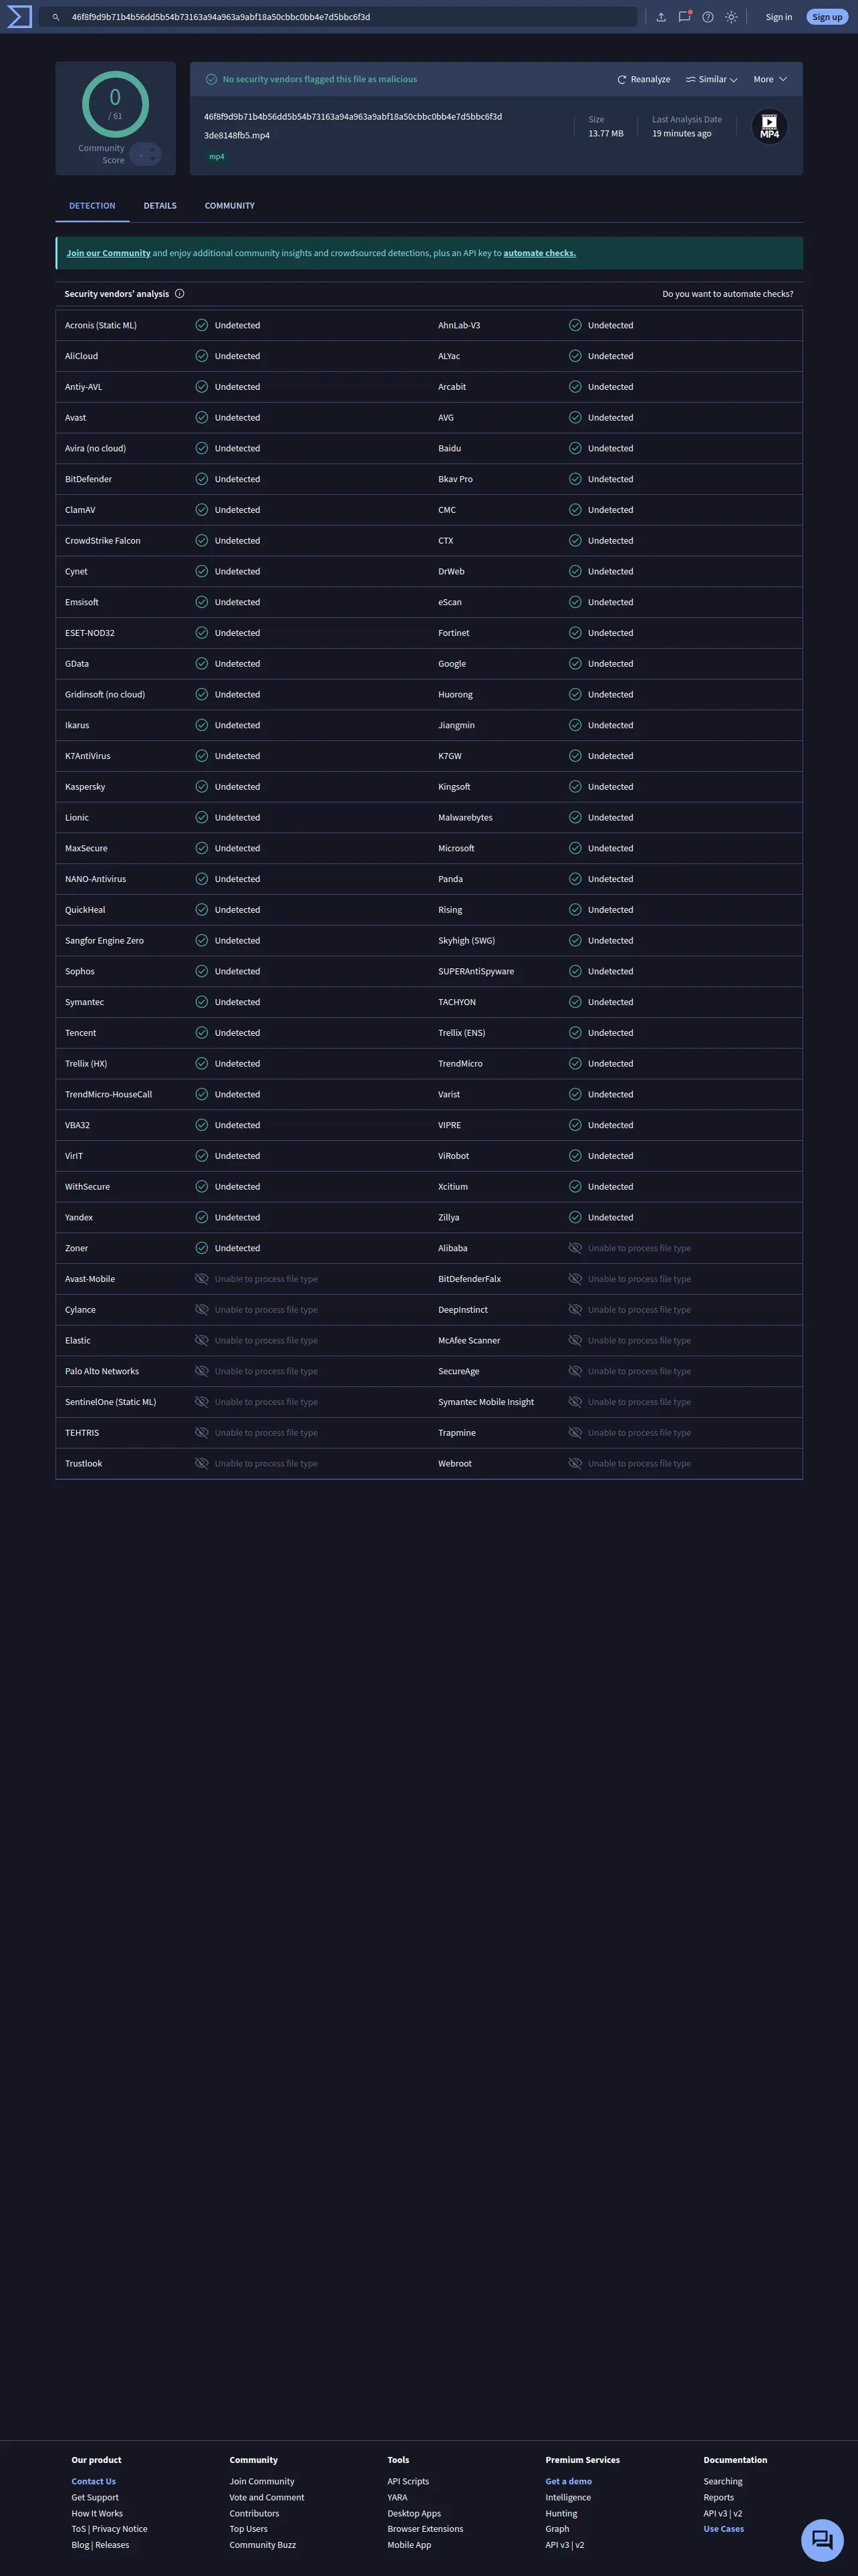Click the Avast-Mobile unable-to-process eye icon
This screenshot has height=2576, width=858.
pos(202,1279)
